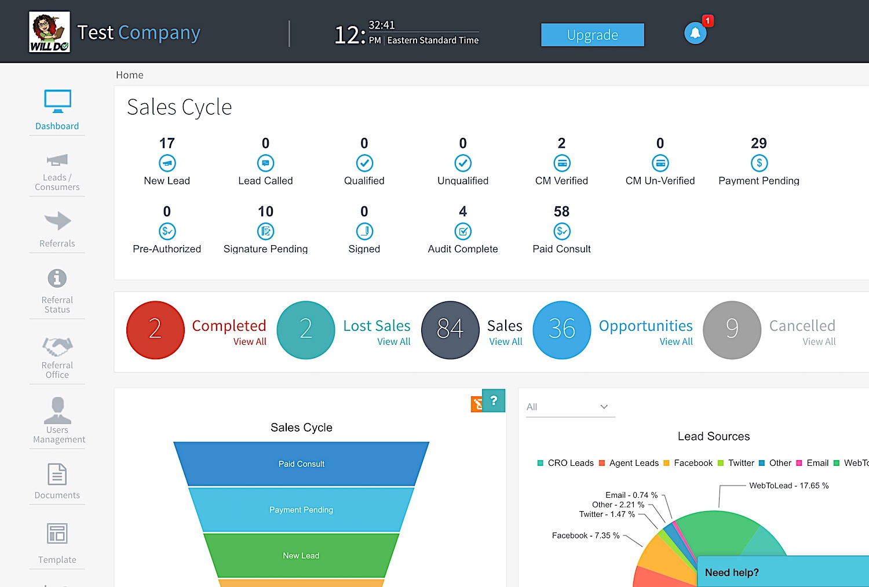
Task: Open the Audit Complete stage icon
Action: click(463, 232)
